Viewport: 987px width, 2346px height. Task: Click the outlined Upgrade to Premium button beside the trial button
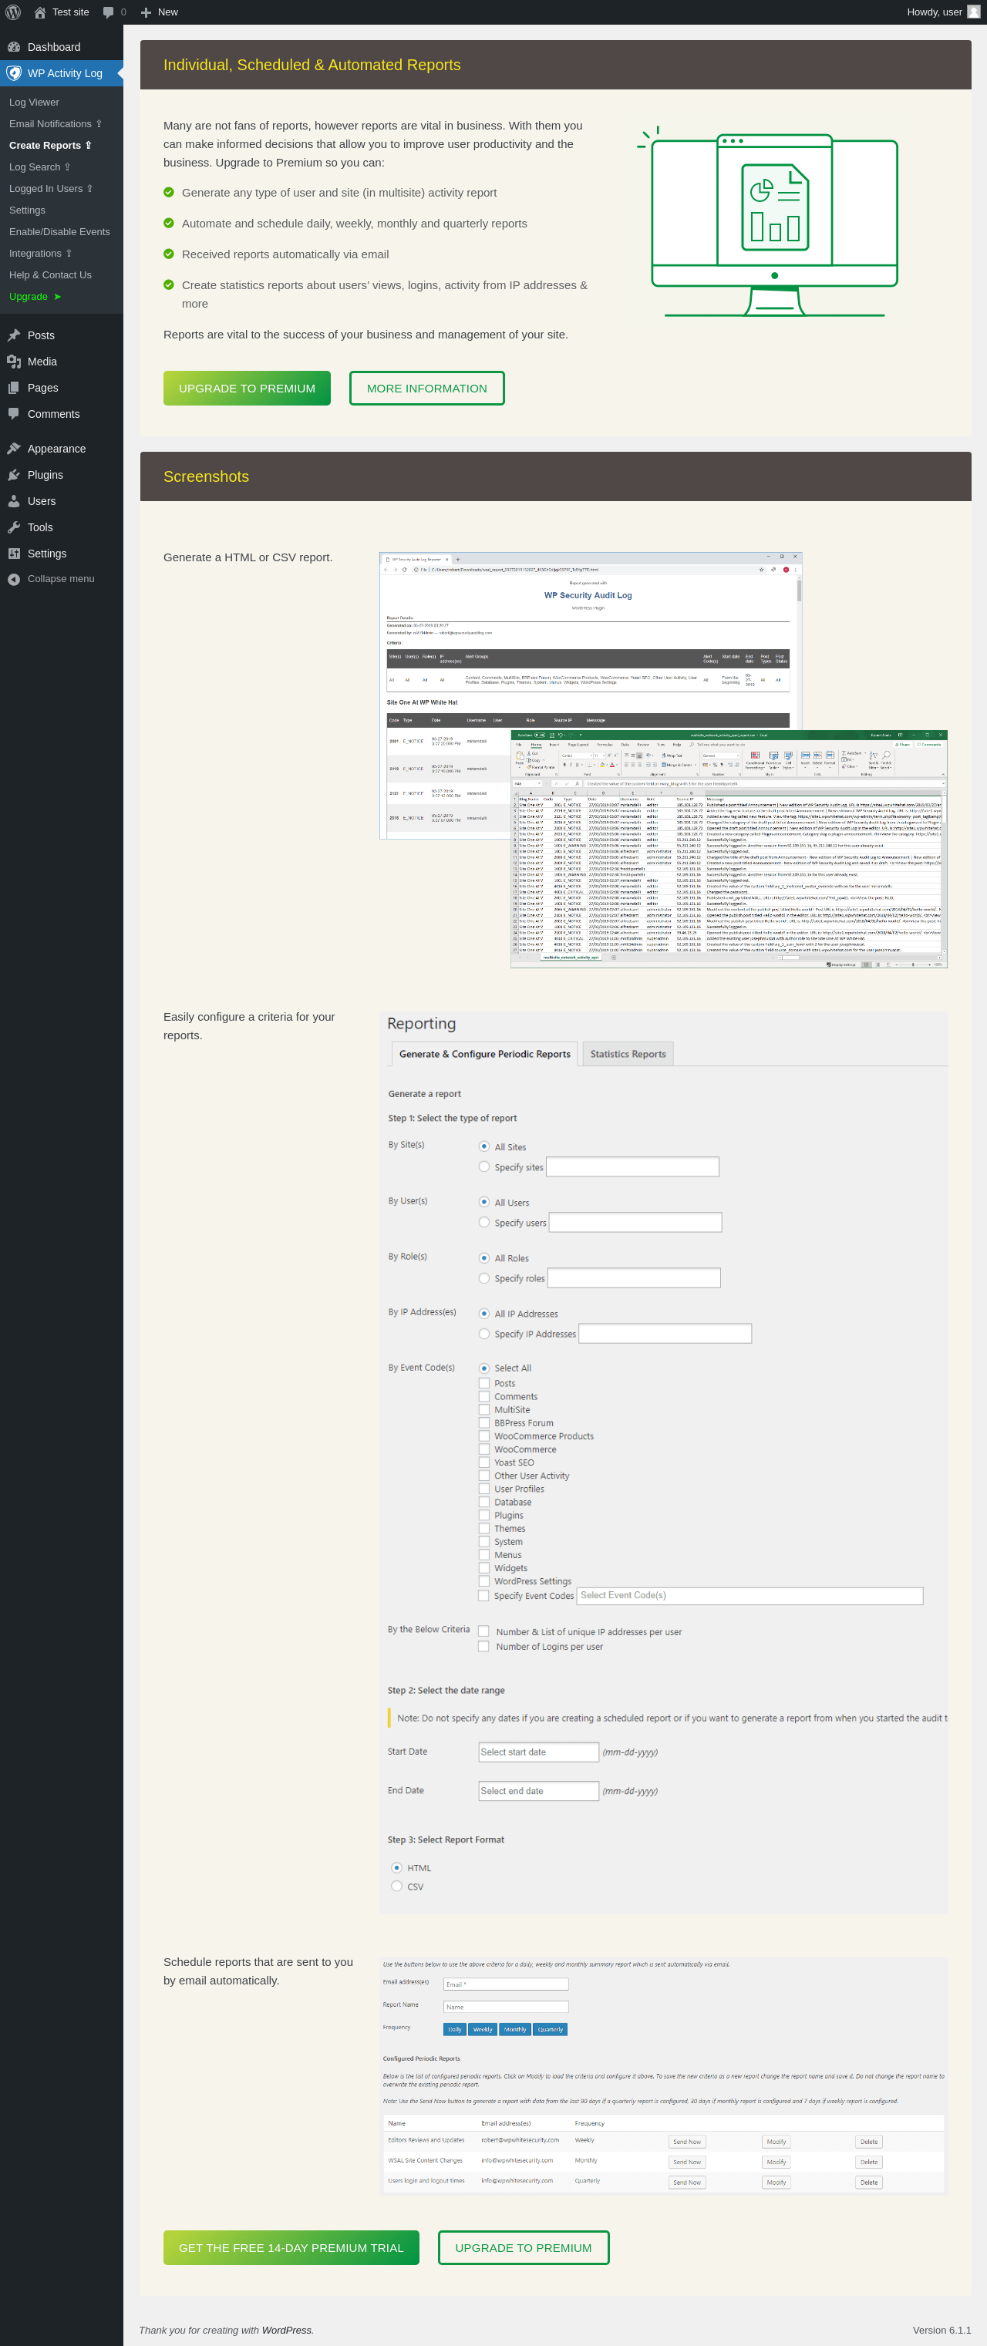coord(524,2247)
